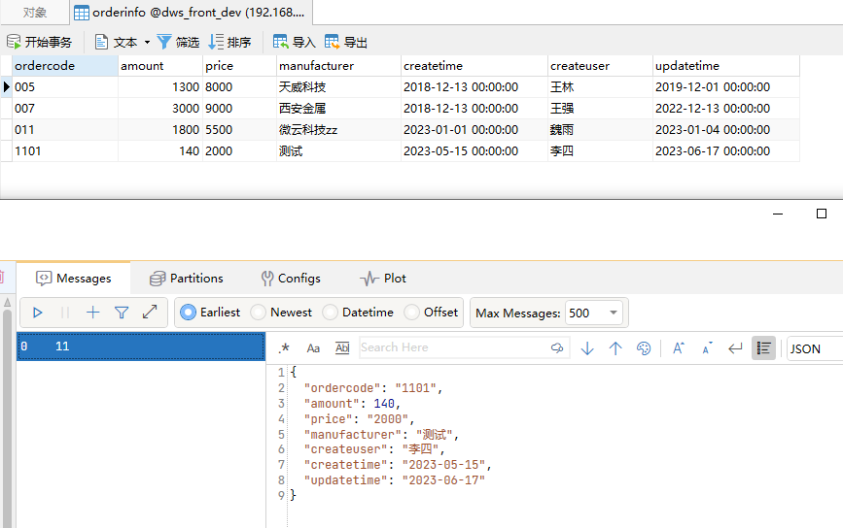Image resolution: width=843 pixels, height=528 pixels.
Task: Click the plus icon to add message
Action: pos(93,313)
